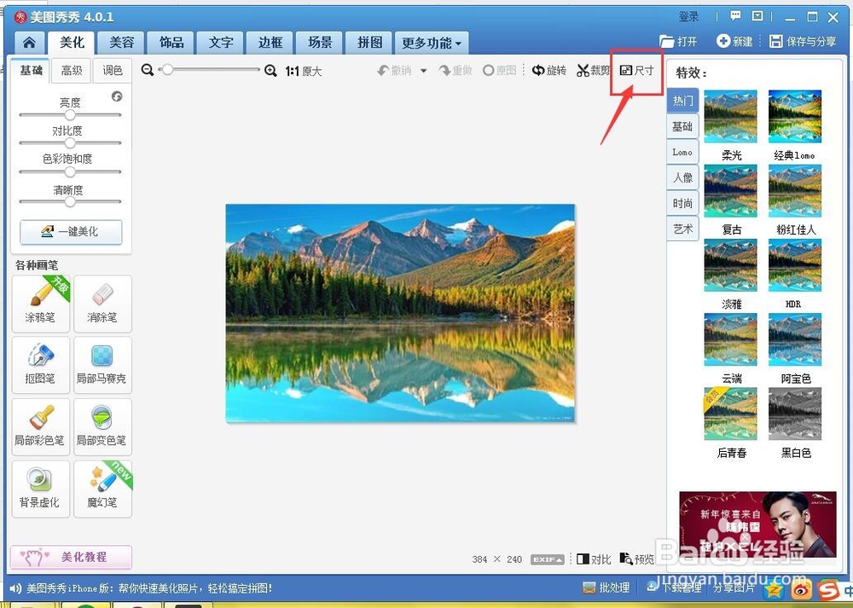
Task: Open the 场景 tab
Action: tap(320, 43)
